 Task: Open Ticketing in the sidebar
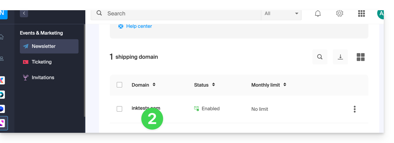(42, 62)
